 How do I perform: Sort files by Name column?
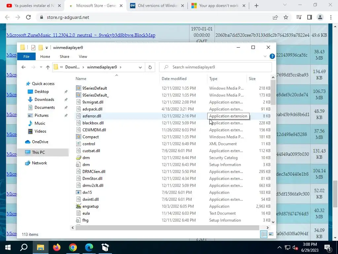point(81,79)
